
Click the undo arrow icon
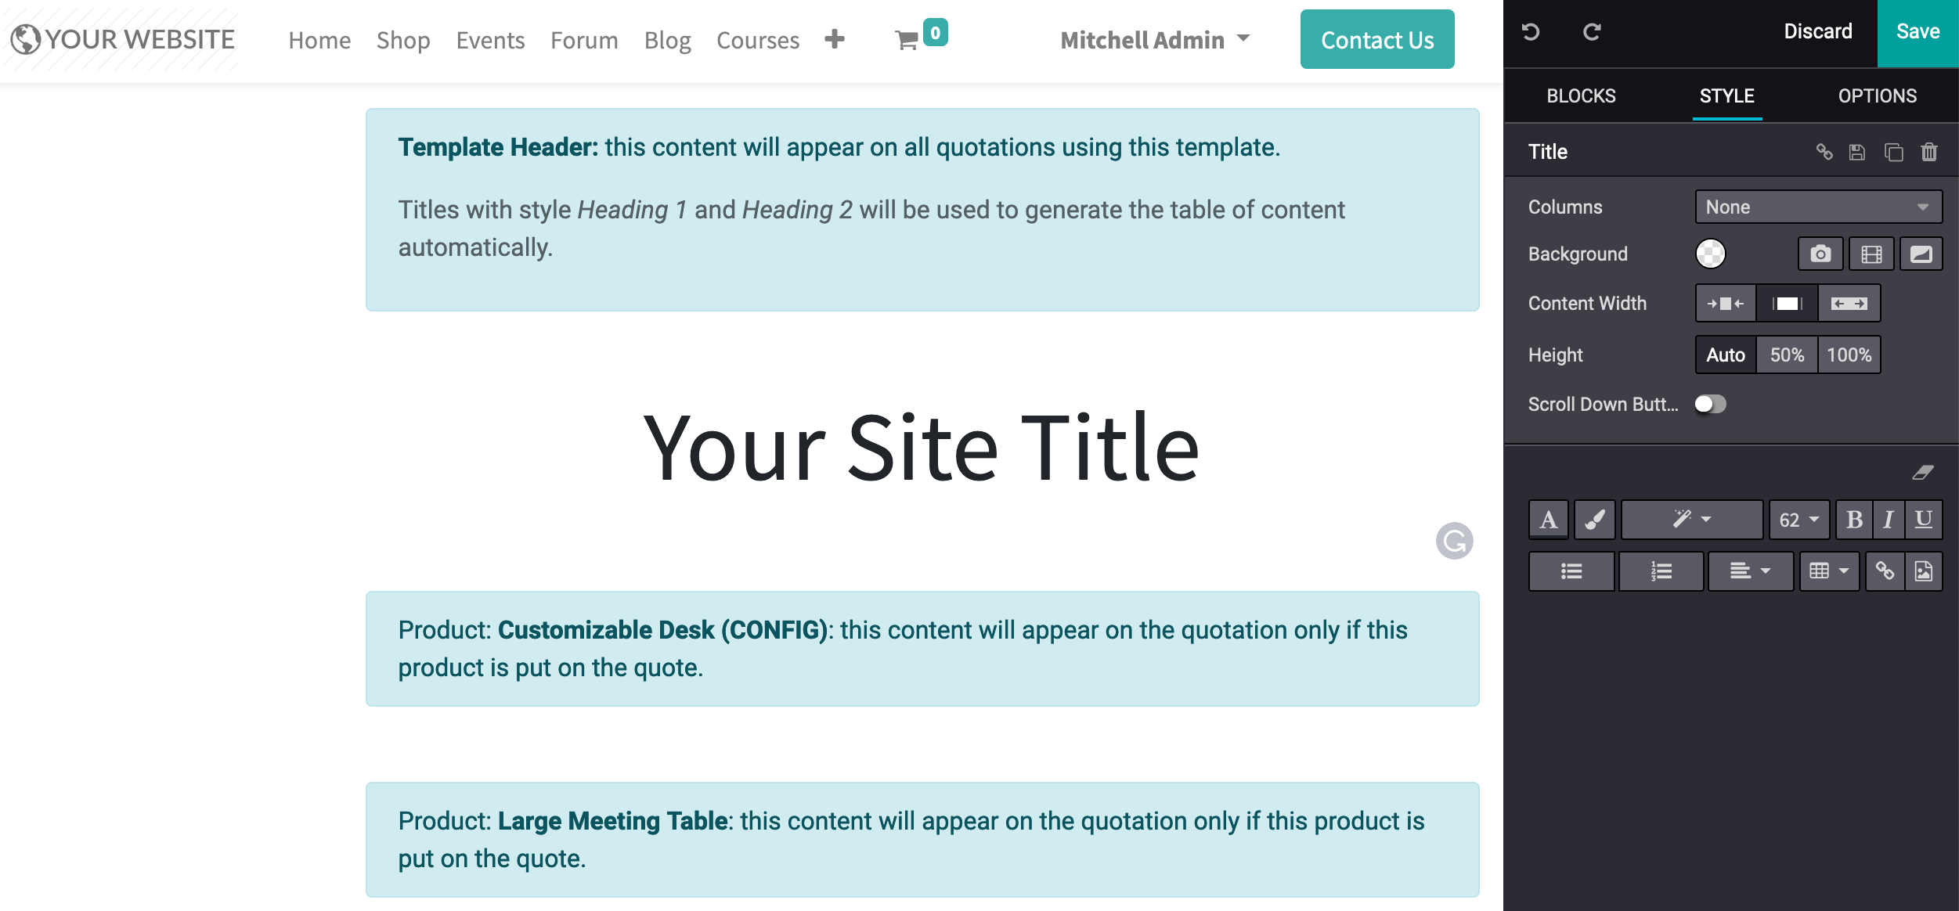pyautogui.click(x=1531, y=32)
